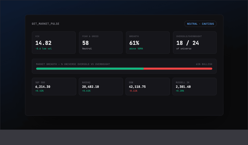Click the 61% BULLISH label
Screen dimensions: 248x145
(204, 64)
